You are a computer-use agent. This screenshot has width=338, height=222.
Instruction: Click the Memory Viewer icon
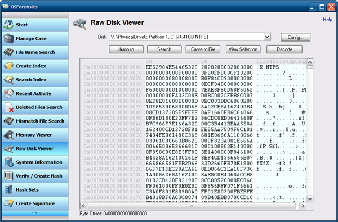[x=8, y=135]
